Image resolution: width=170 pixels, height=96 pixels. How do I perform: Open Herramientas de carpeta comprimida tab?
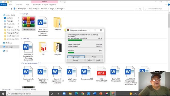(x=44, y=5)
